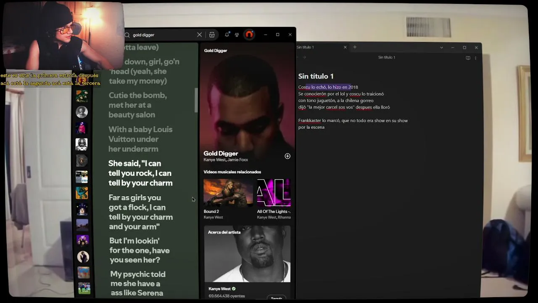Viewport: 538px width, 303px height.
Task: Open library item with the wizard hat cover
Action: (82, 209)
